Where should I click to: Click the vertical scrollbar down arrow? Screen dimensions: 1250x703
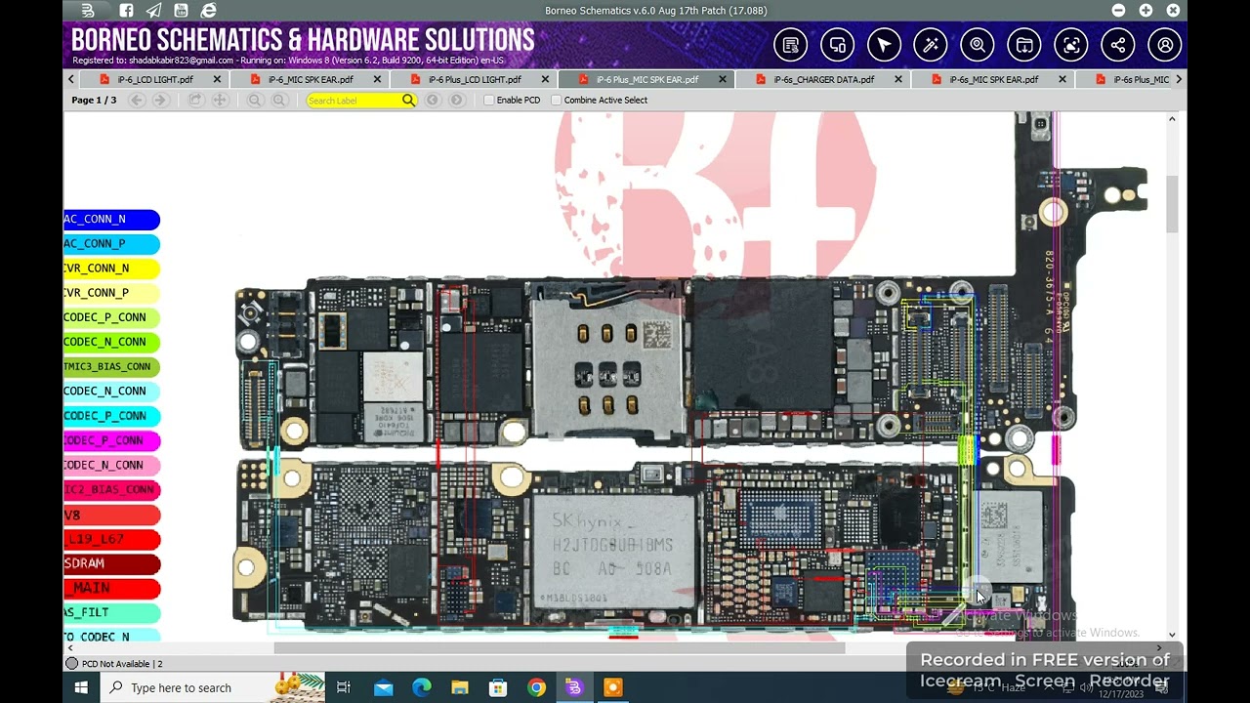1172,635
